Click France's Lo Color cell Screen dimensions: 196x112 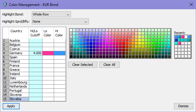pyautogui.click(x=48, y=66)
